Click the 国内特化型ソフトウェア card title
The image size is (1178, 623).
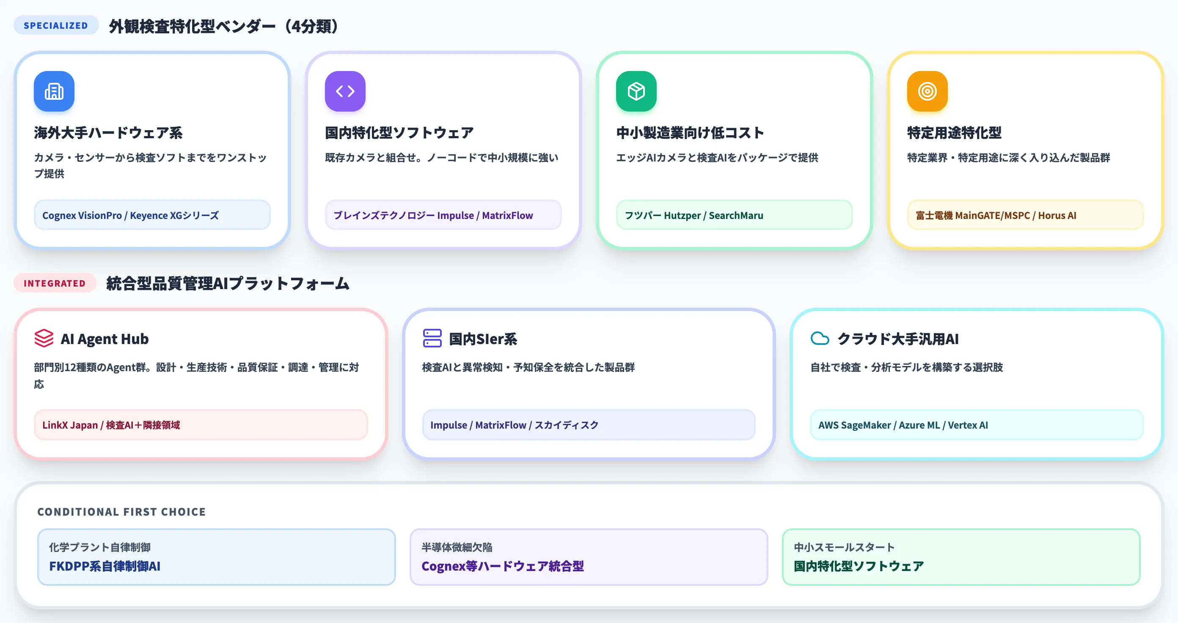pos(399,133)
